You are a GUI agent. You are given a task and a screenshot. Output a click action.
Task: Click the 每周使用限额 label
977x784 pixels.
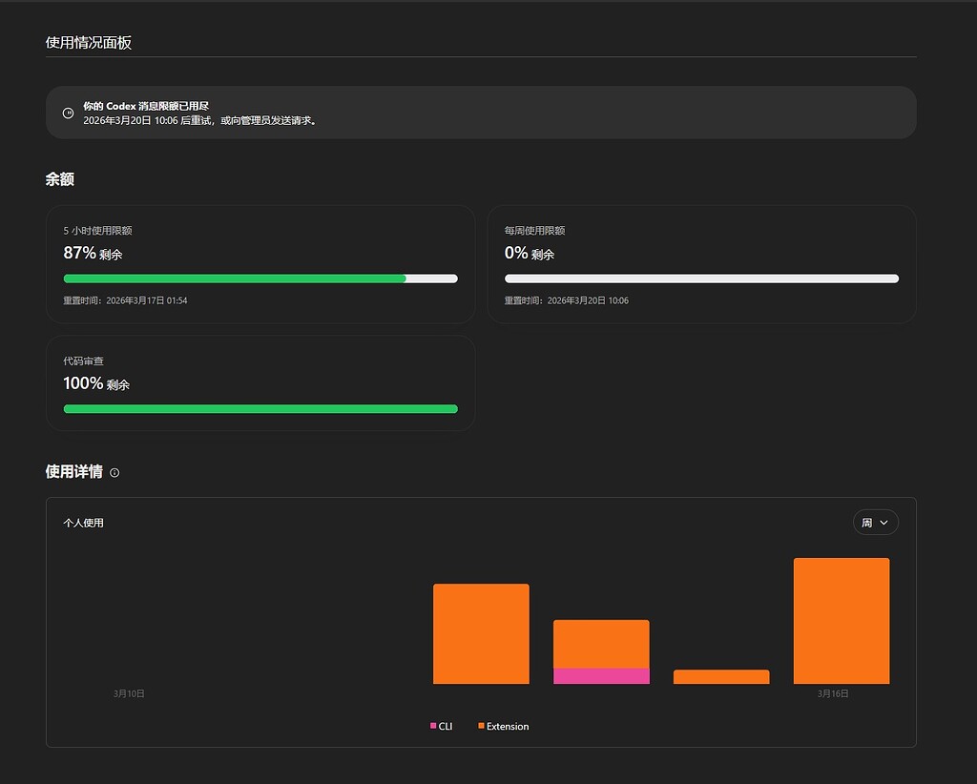(534, 231)
